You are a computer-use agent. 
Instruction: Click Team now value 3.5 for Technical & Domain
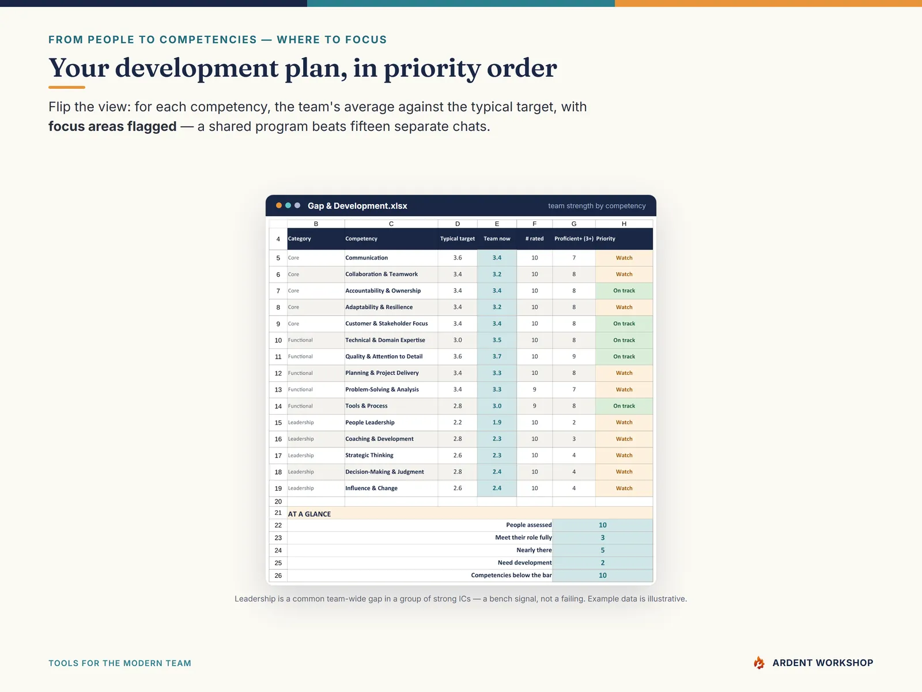pos(497,340)
